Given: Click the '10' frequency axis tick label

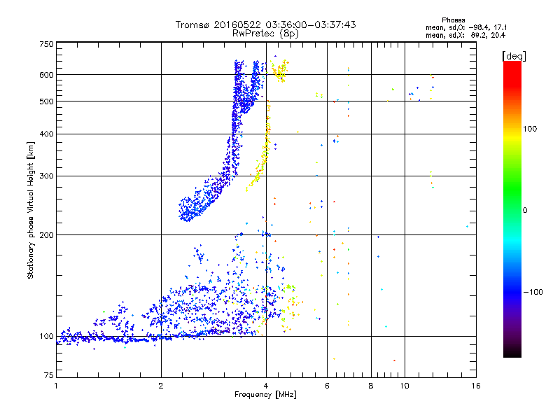Looking at the screenshot, I should click(x=405, y=386).
